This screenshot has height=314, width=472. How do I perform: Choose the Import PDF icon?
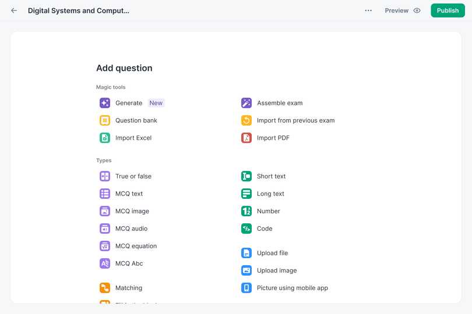pos(246,138)
